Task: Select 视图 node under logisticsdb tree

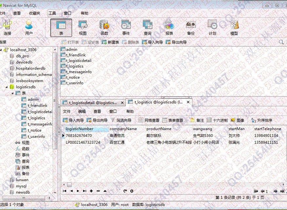Action: tap(26, 143)
